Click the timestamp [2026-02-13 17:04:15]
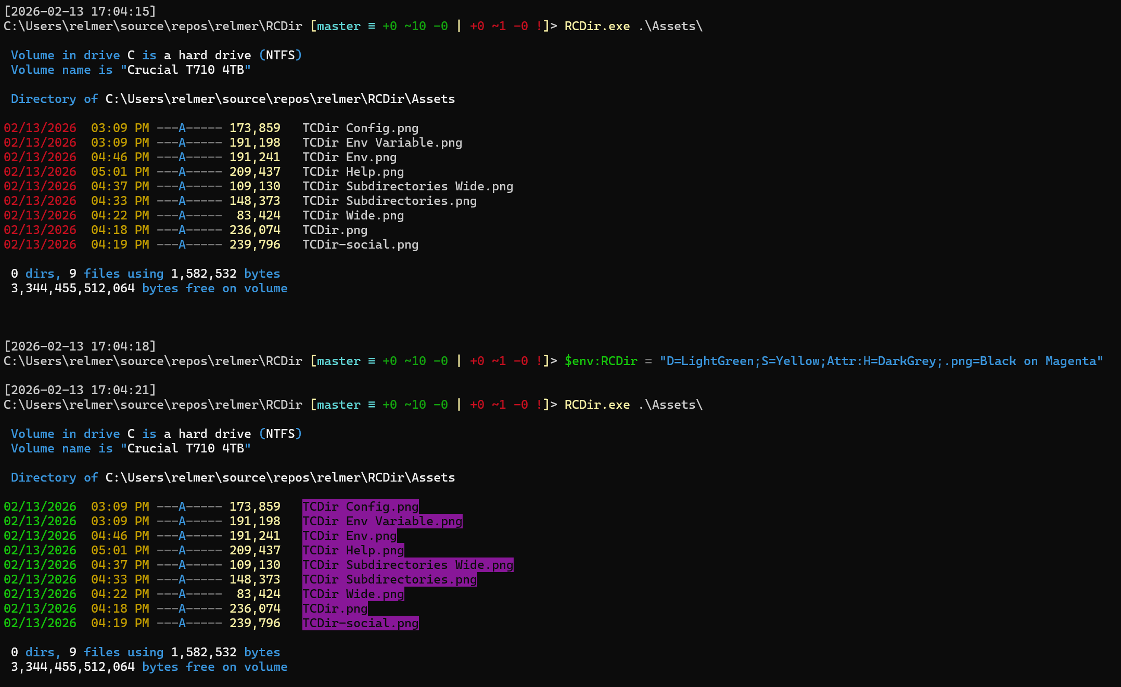The width and height of the screenshot is (1121, 687). (x=80, y=11)
